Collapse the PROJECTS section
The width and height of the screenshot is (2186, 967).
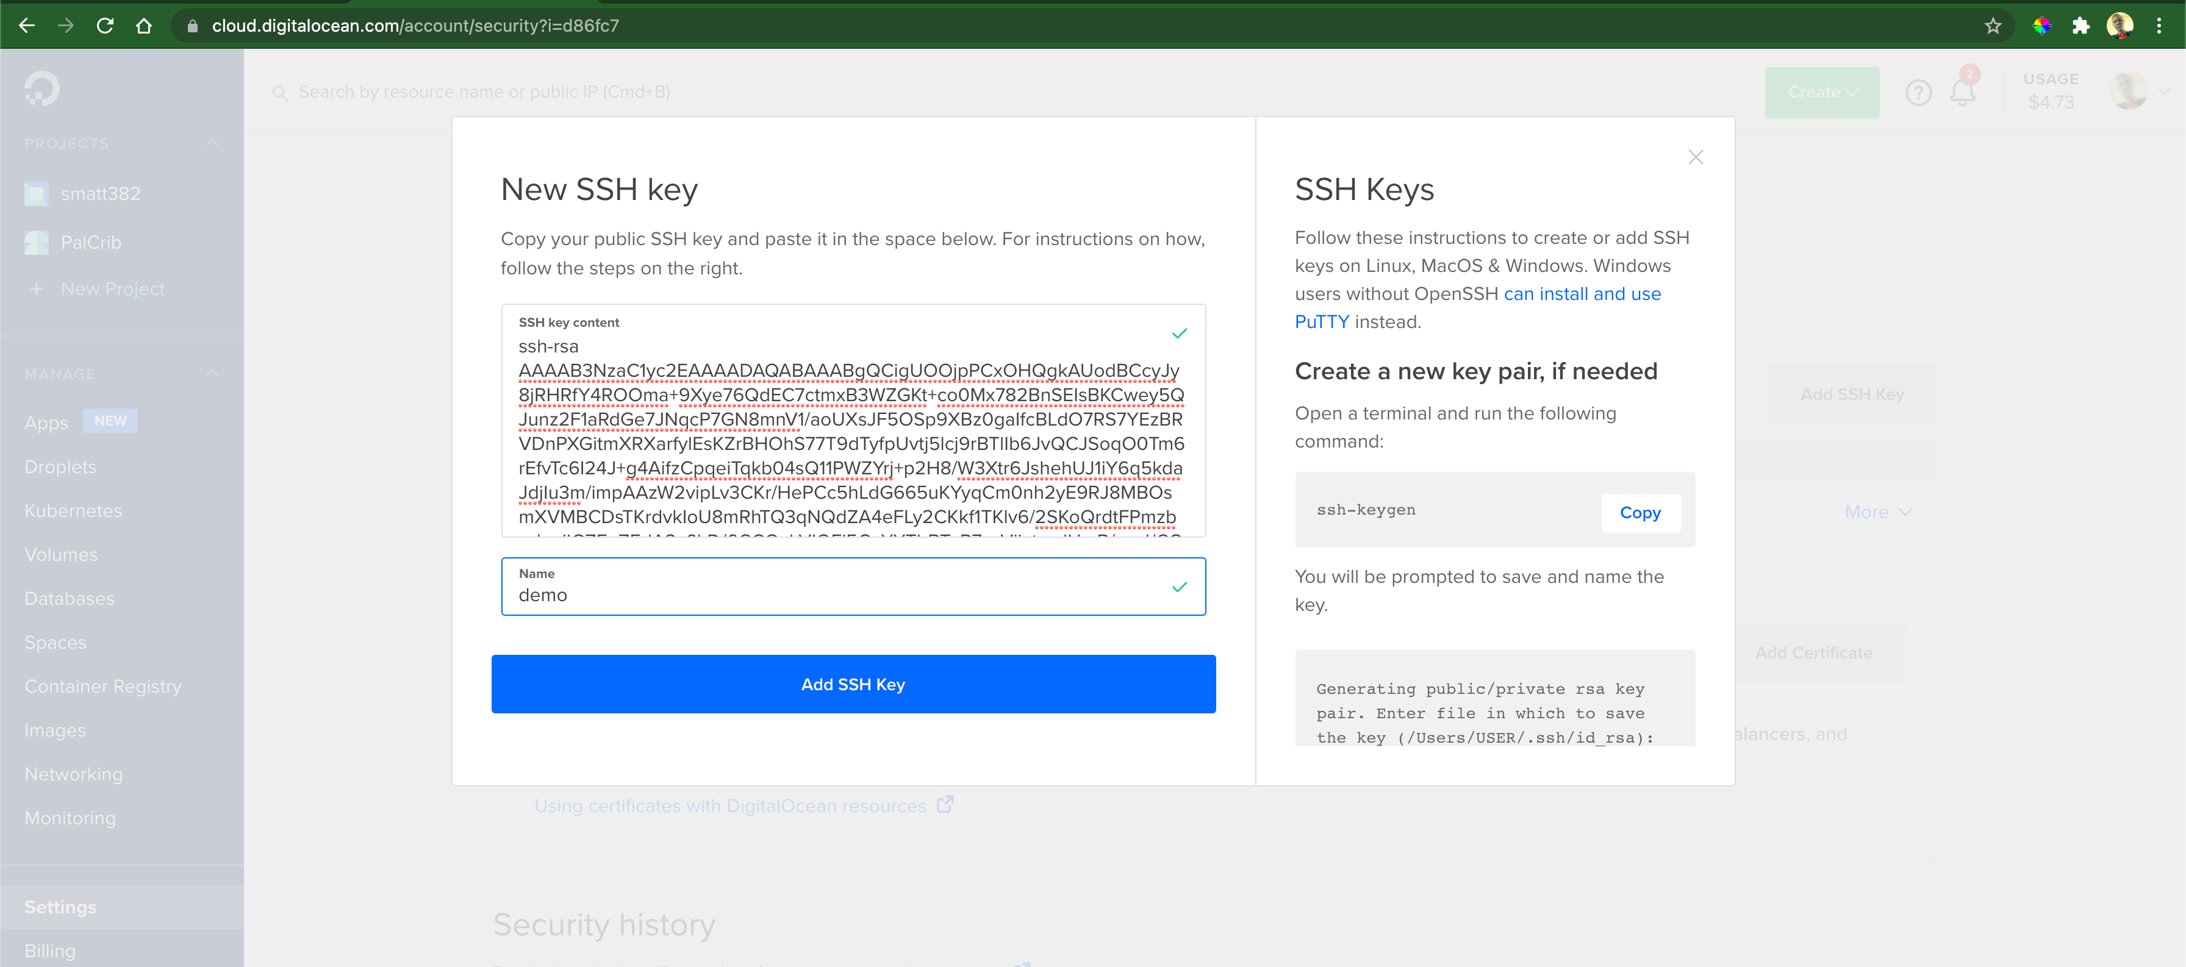(213, 143)
